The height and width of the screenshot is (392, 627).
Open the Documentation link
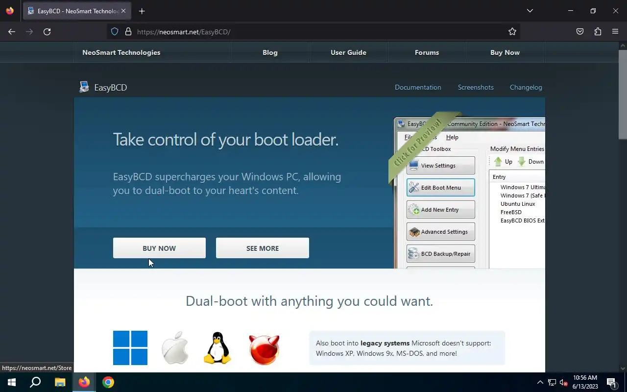418,87
